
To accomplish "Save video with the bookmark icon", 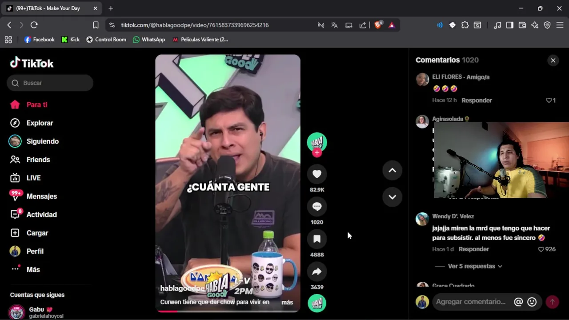I will [x=317, y=239].
